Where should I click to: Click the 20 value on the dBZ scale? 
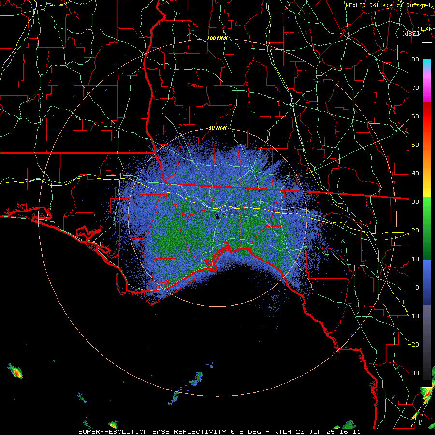pos(415,231)
